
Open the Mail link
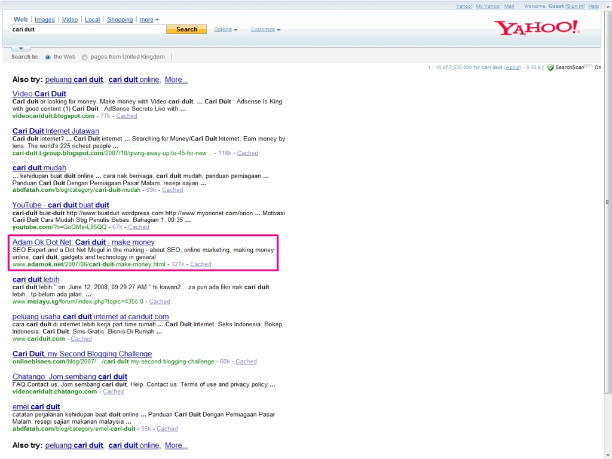509,6
